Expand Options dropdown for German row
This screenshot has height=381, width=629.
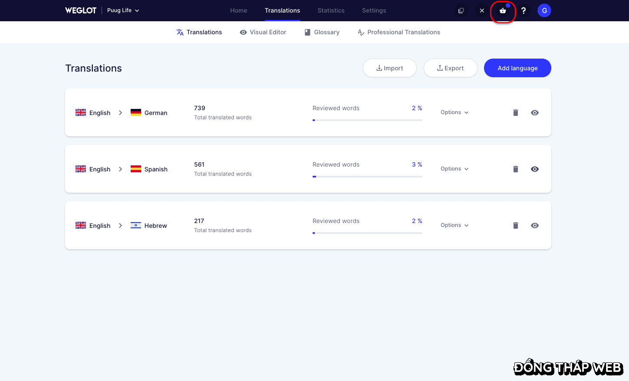[454, 112]
